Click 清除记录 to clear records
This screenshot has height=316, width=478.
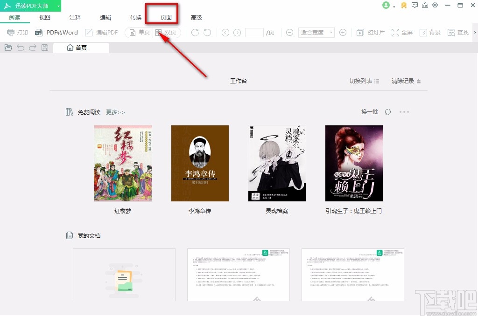coord(402,80)
